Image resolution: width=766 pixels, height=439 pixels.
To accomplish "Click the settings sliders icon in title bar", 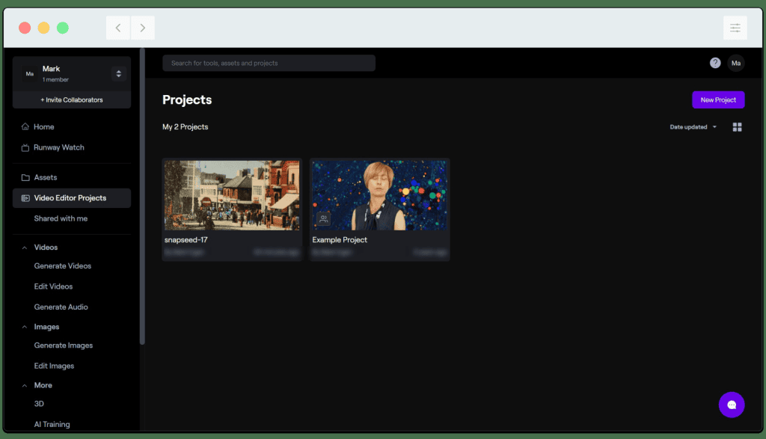I will [735, 28].
